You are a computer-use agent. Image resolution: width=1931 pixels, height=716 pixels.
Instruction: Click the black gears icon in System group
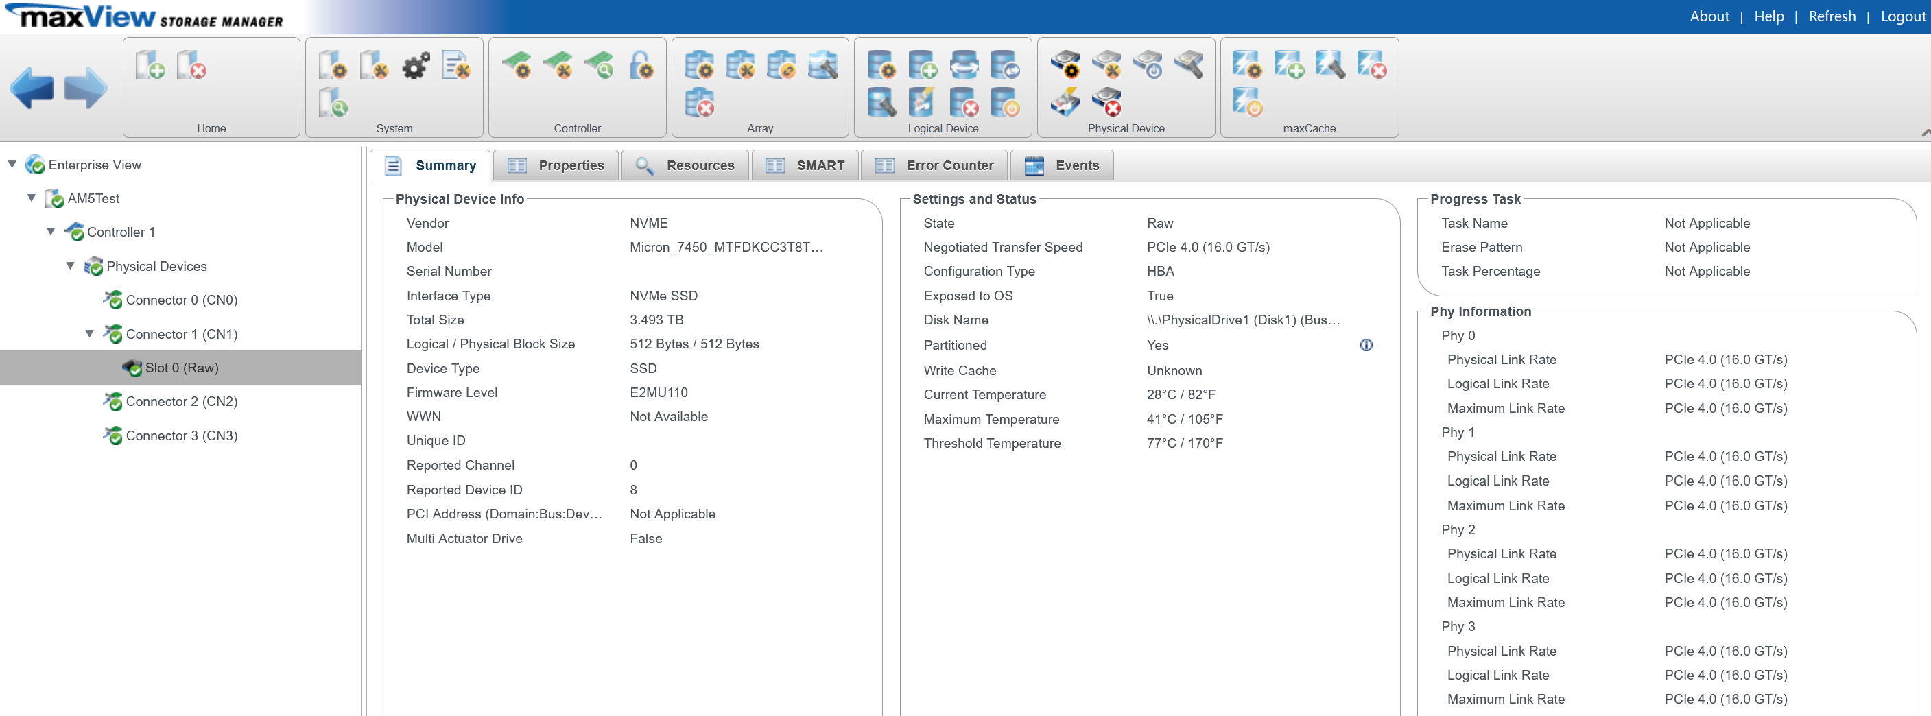click(415, 66)
